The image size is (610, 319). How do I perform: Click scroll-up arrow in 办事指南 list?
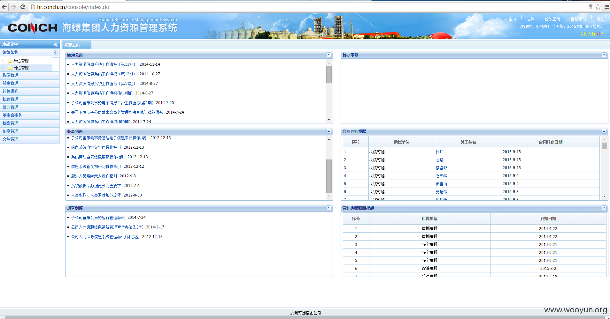pyautogui.click(x=329, y=139)
